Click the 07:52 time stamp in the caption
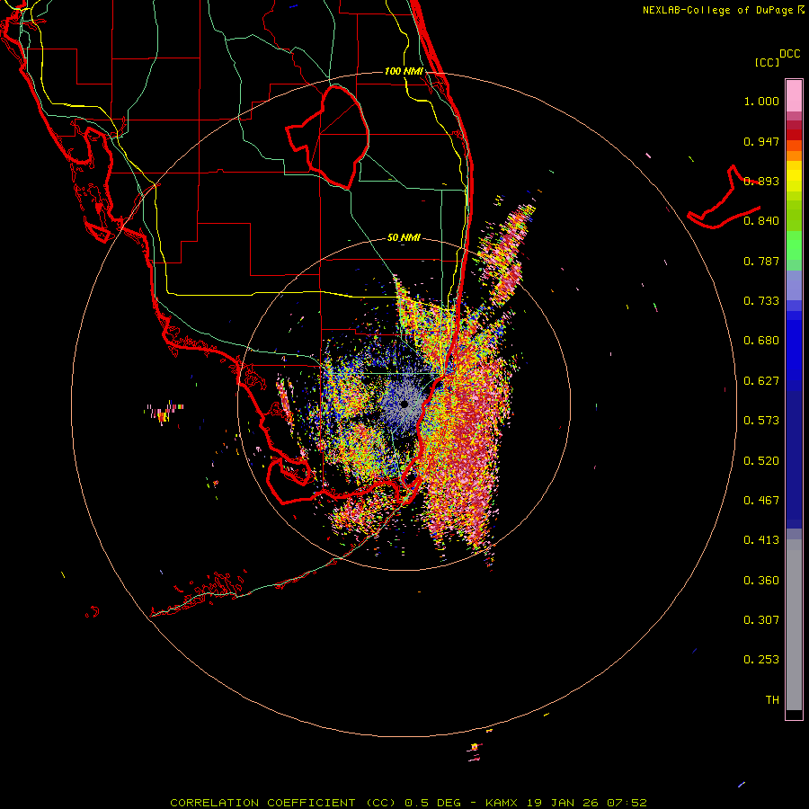The width and height of the screenshot is (809, 809). pyautogui.click(x=626, y=803)
